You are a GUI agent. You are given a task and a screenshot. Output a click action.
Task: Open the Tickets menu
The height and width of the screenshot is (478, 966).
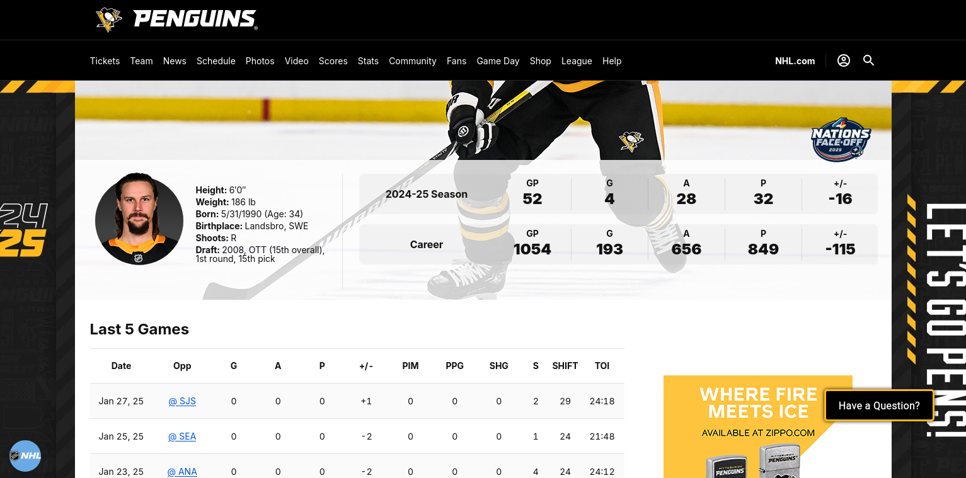(105, 61)
